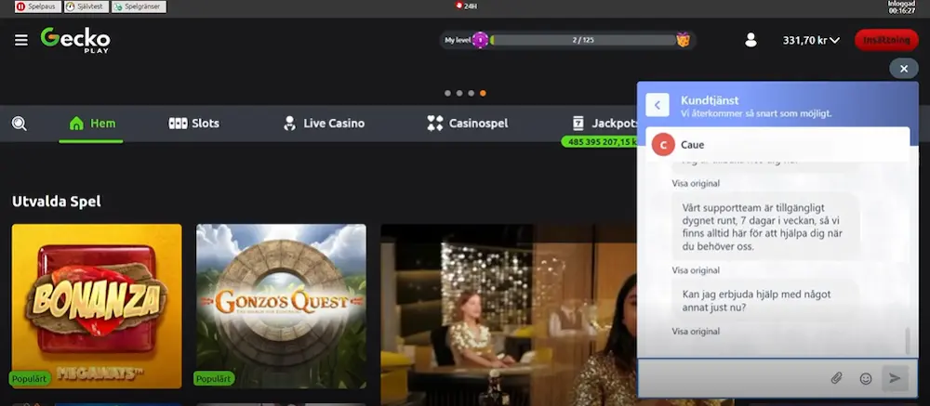Screen dimensions: 930x406
Task: Send the chat message arrow
Action: pos(895,378)
